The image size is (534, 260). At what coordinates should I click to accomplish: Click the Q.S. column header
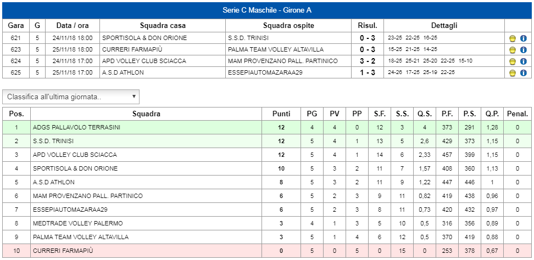[425, 114]
